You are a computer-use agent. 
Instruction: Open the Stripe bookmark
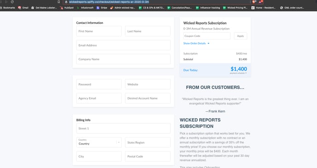102,8
